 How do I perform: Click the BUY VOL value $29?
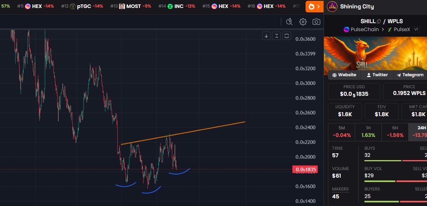(369, 176)
